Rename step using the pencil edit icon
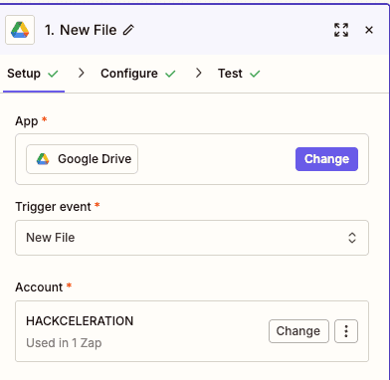Viewport: 390px width, 380px height. [128, 30]
